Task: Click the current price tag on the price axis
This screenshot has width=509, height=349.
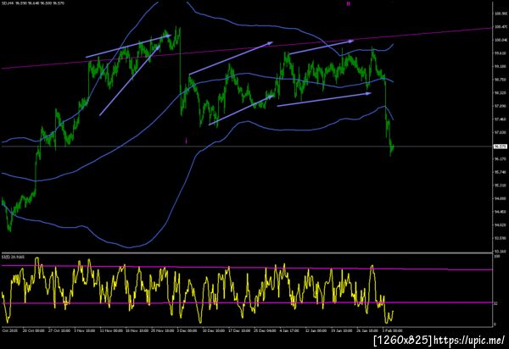Action: tap(500, 147)
